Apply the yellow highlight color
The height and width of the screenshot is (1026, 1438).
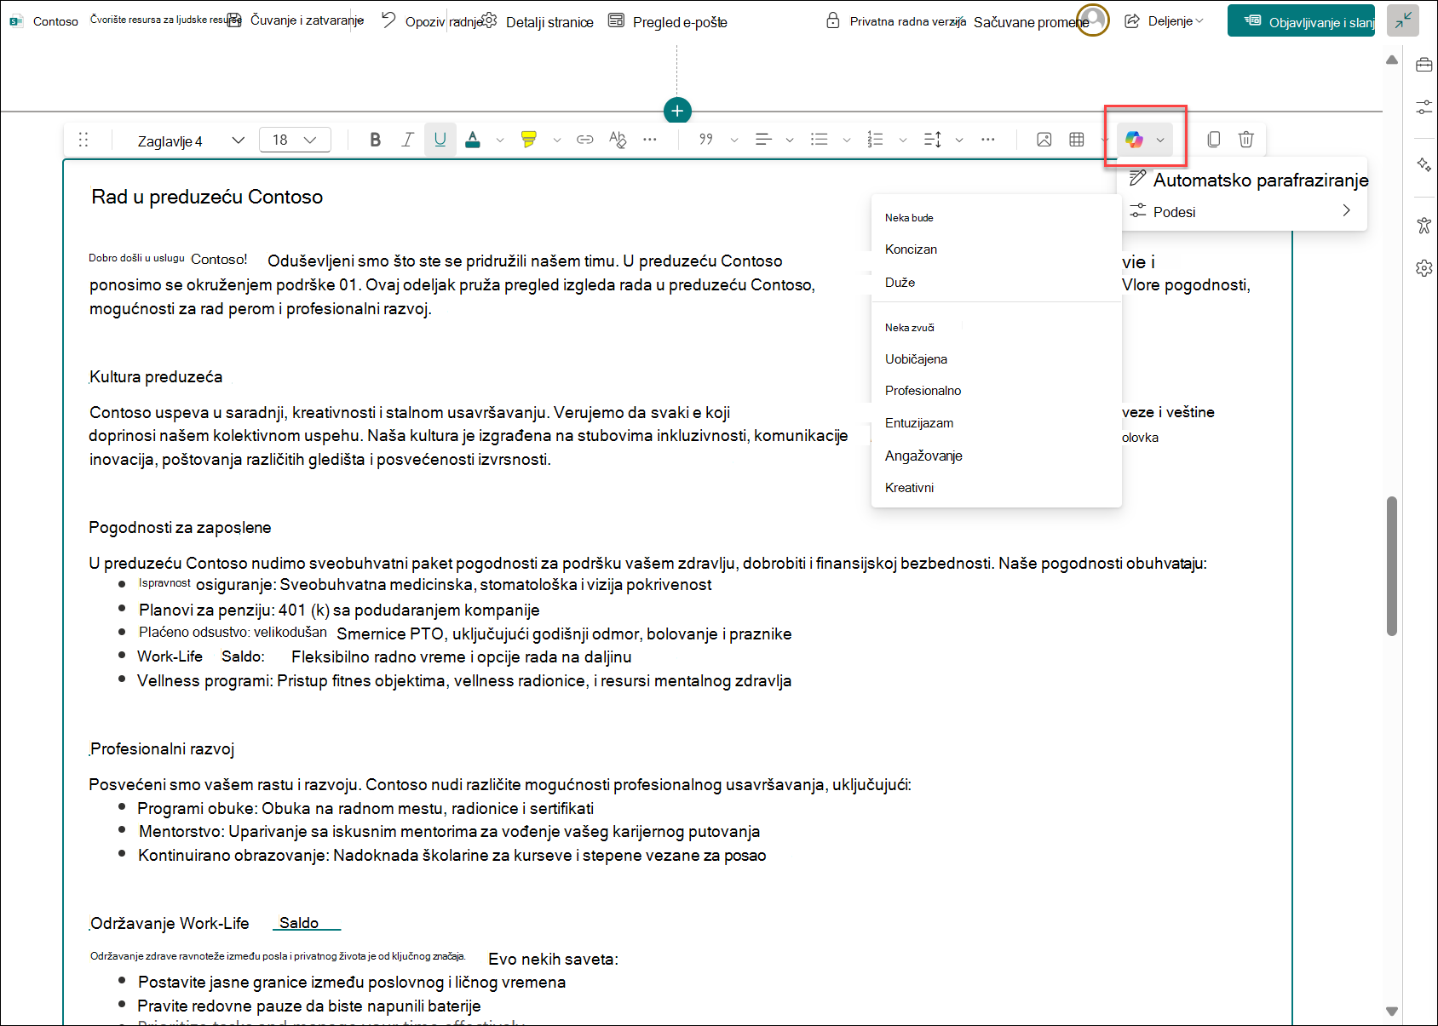529,140
